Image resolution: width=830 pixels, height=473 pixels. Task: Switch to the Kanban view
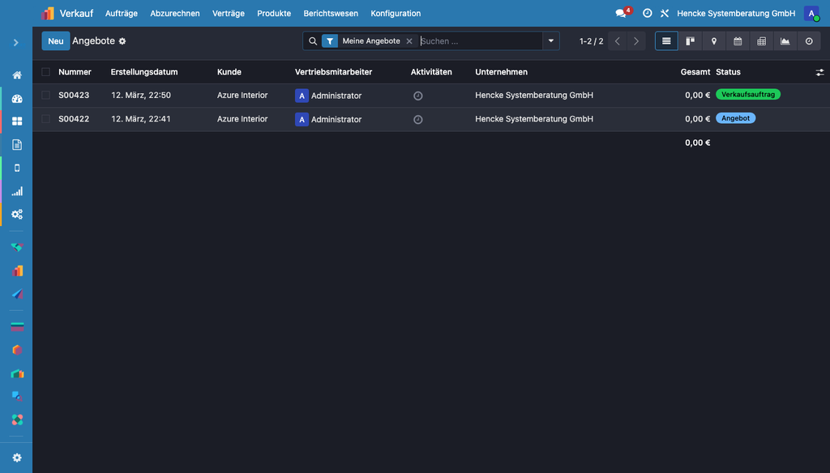click(x=690, y=41)
